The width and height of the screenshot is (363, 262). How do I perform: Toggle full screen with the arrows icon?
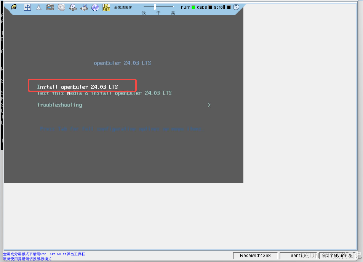click(x=27, y=8)
